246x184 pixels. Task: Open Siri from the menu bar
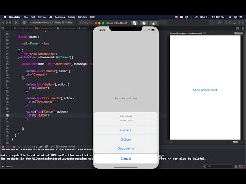coord(236,17)
